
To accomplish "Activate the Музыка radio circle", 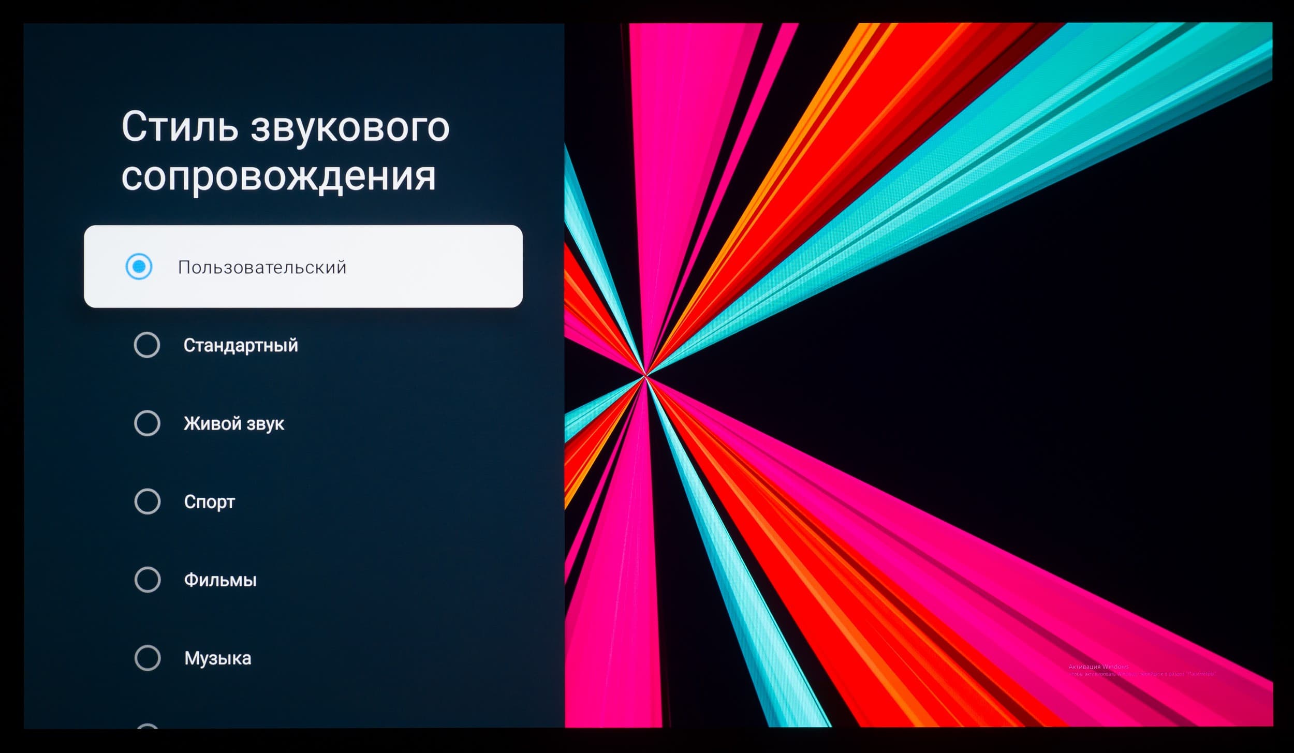I will coord(148,658).
